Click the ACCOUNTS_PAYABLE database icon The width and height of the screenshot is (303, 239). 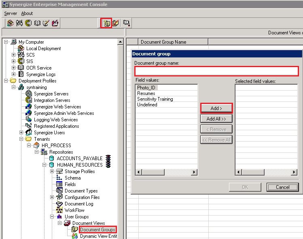52,158
